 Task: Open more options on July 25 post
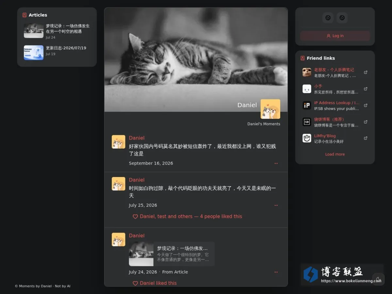[276, 205]
